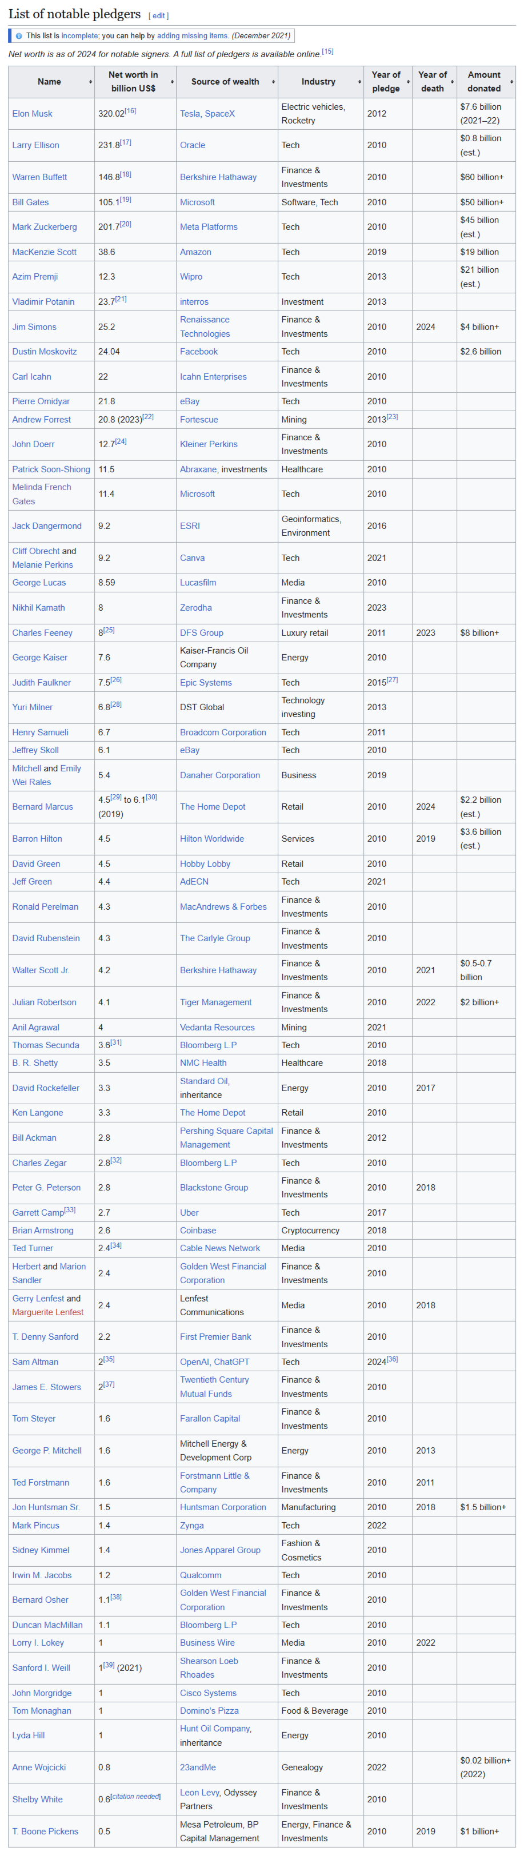Open Danaher Corporation link
524x1851 pixels.
point(219,775)
